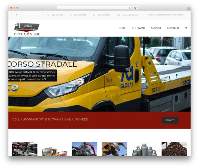The image size is (199, 168).
Task: Open the yellow tow truck thumbnail
Action: 55,149
